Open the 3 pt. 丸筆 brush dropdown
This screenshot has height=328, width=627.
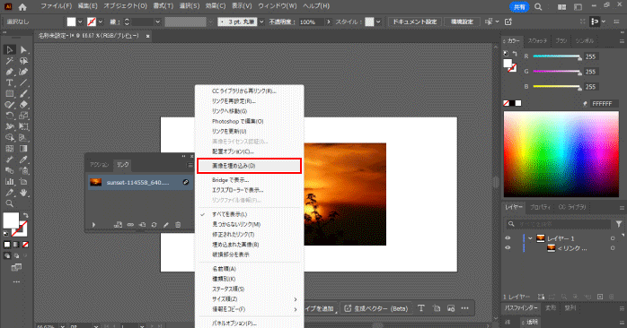[261, 22]
